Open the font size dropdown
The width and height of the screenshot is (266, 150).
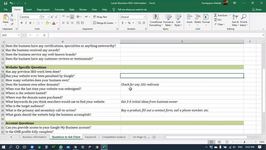click(x=48, y=17)
